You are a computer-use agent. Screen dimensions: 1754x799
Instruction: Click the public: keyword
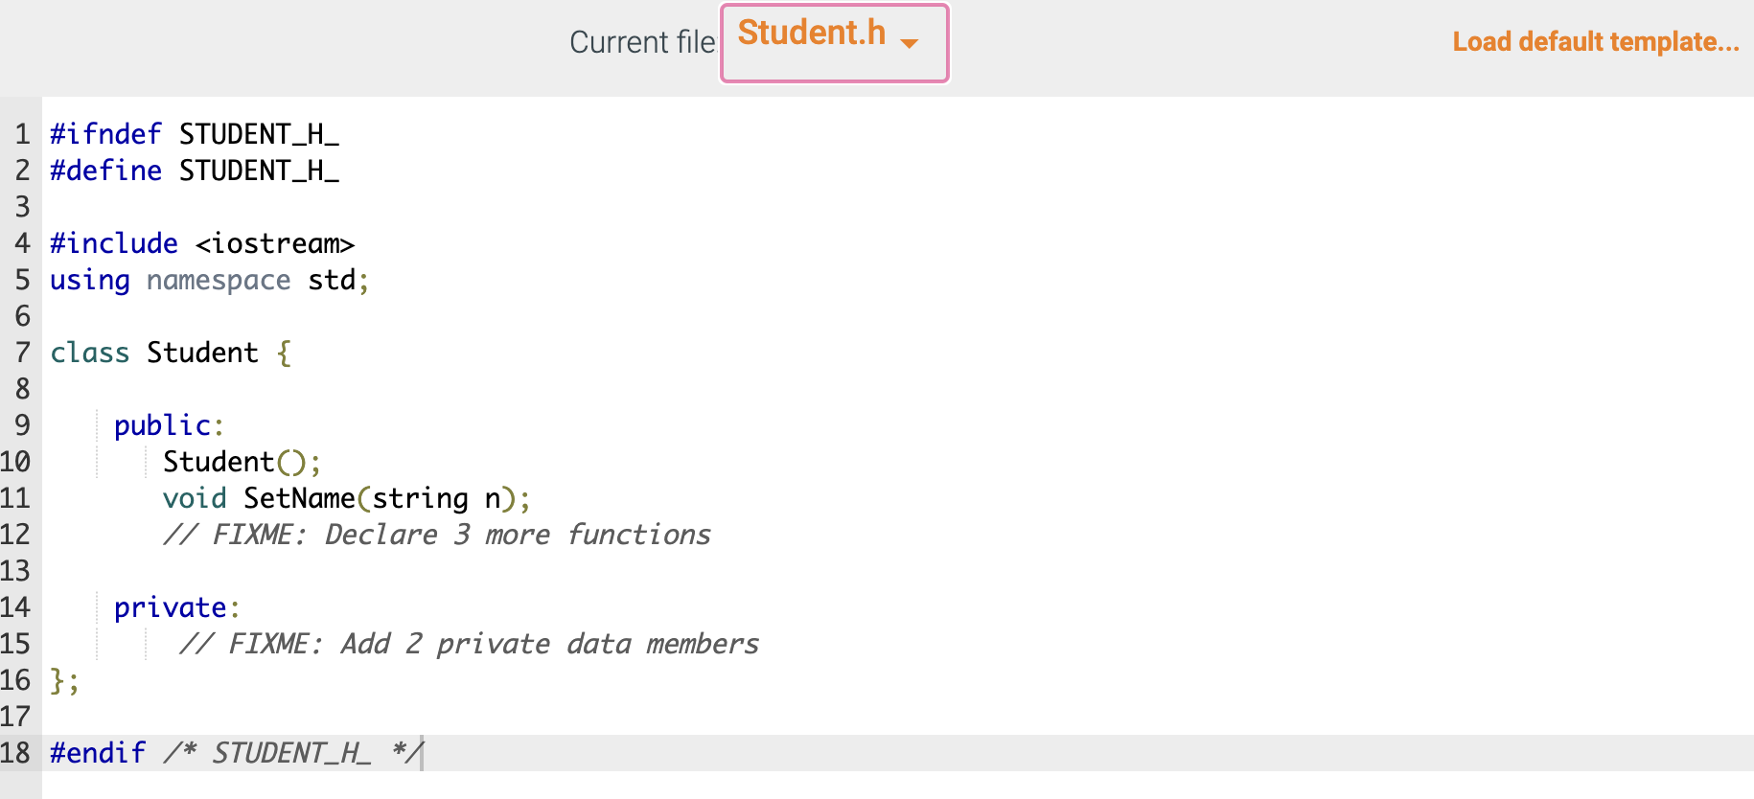[x=169, y=425]
